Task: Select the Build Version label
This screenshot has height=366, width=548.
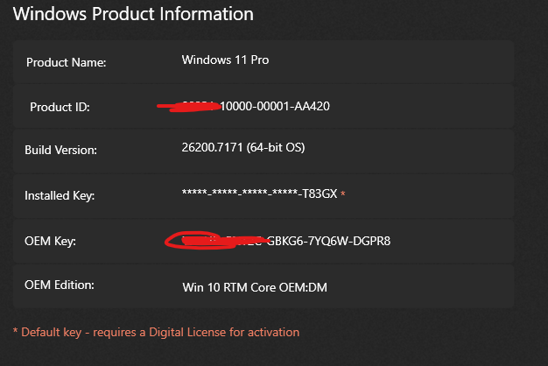Action: click(x=60, y=150)
